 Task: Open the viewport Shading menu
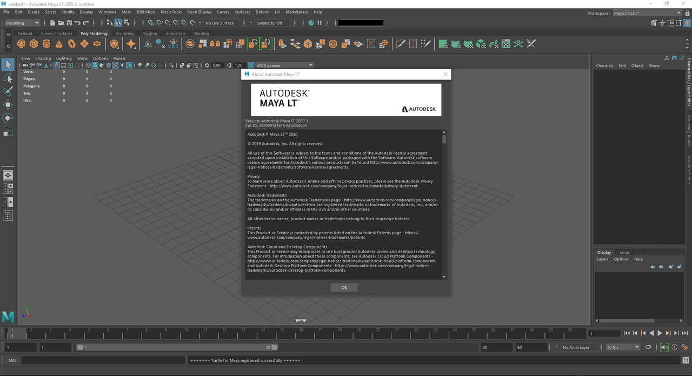coord(43,58)
